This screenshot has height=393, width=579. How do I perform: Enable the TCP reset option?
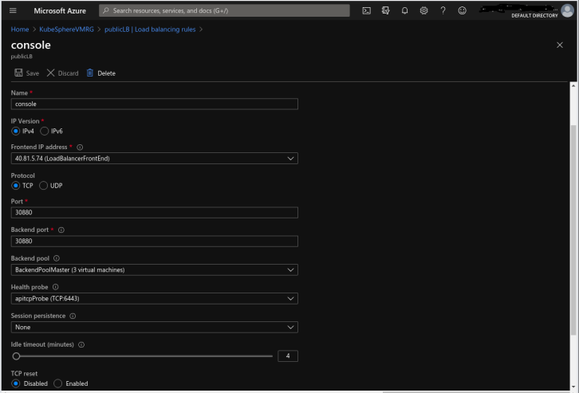point(57,383)
